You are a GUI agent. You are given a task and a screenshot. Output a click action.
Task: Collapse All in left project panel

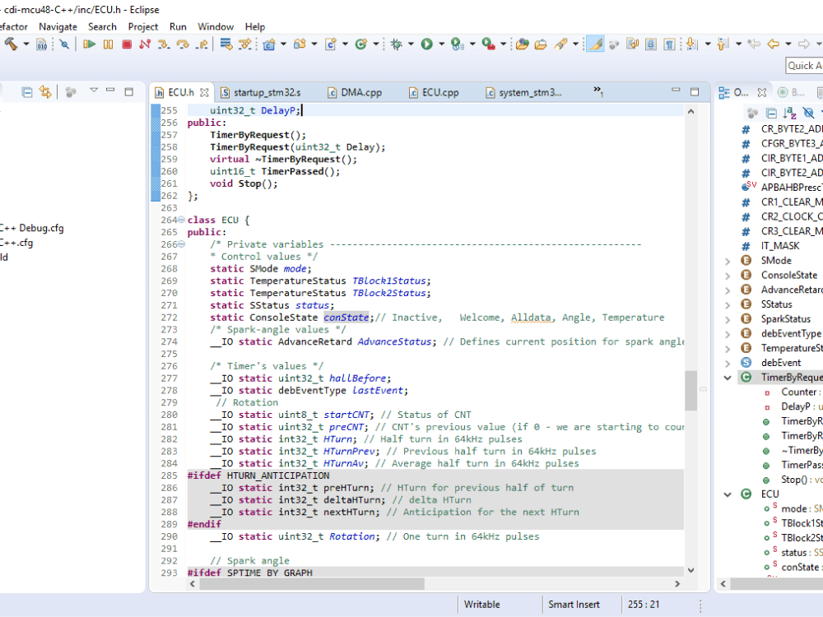tap(27, 93)
